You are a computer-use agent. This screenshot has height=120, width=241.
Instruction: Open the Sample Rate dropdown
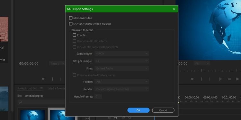(x=121, y=53)
